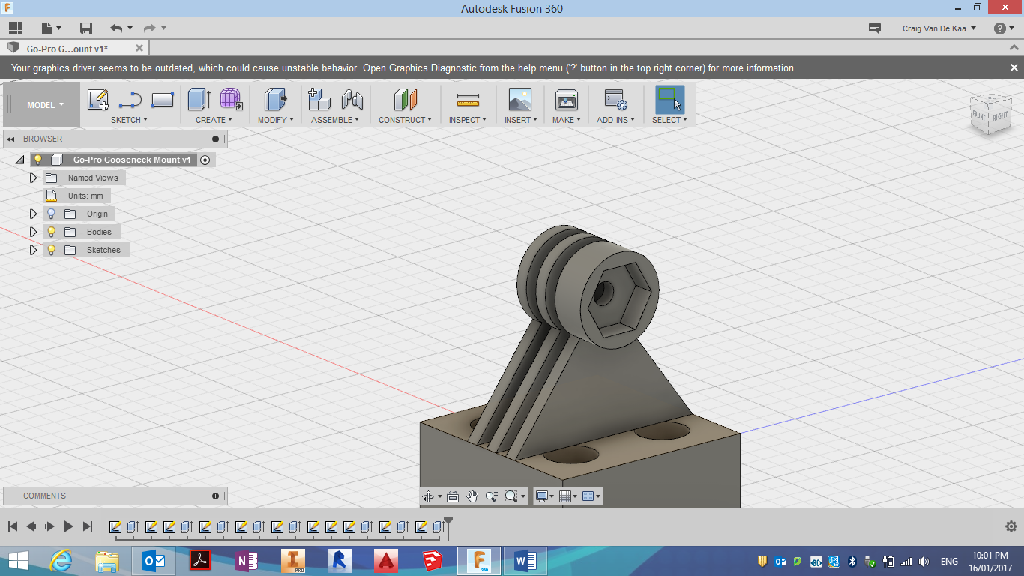Open the MODIFY menu

coord(275,120)
